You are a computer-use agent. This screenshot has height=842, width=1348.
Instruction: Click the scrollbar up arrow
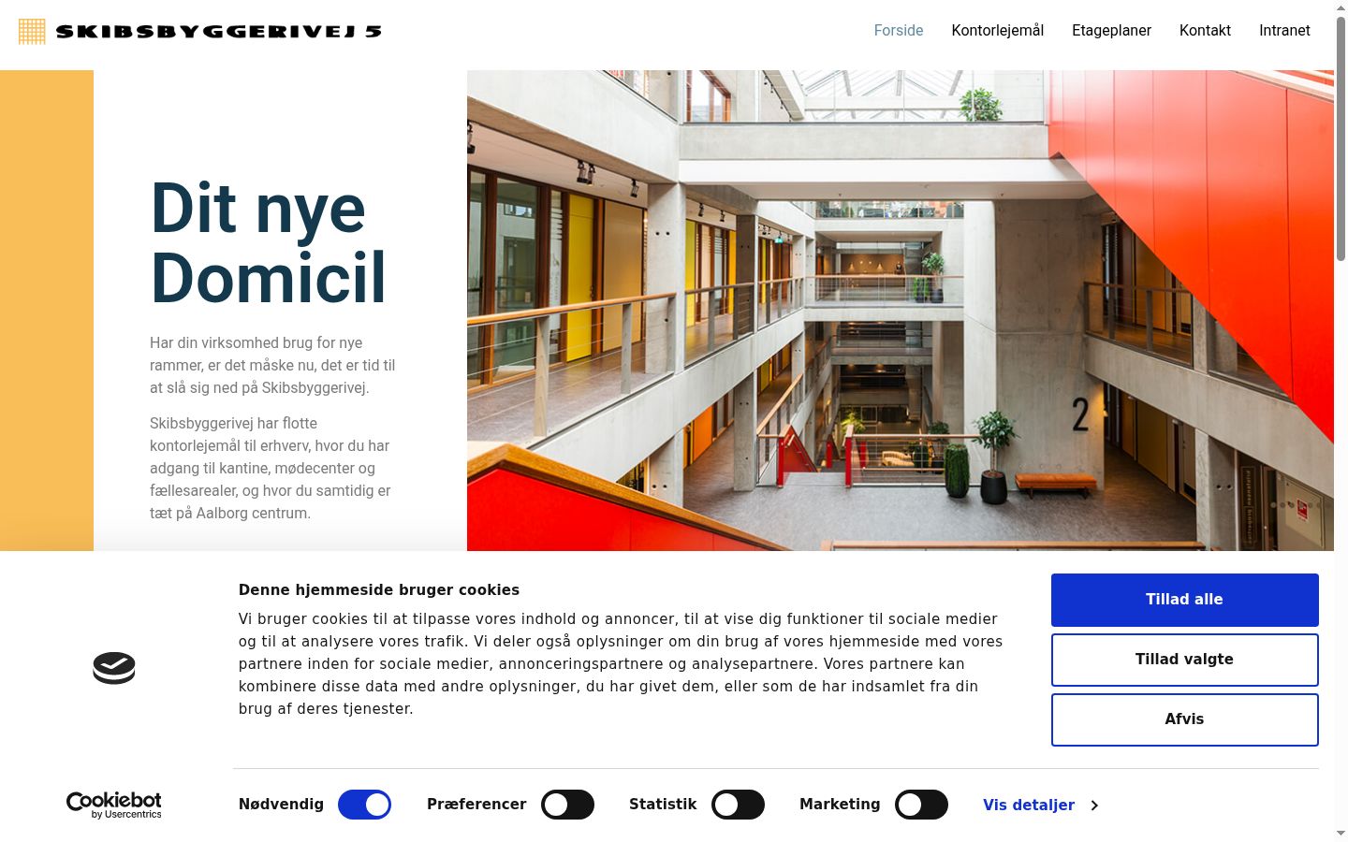coord(1341,7)
